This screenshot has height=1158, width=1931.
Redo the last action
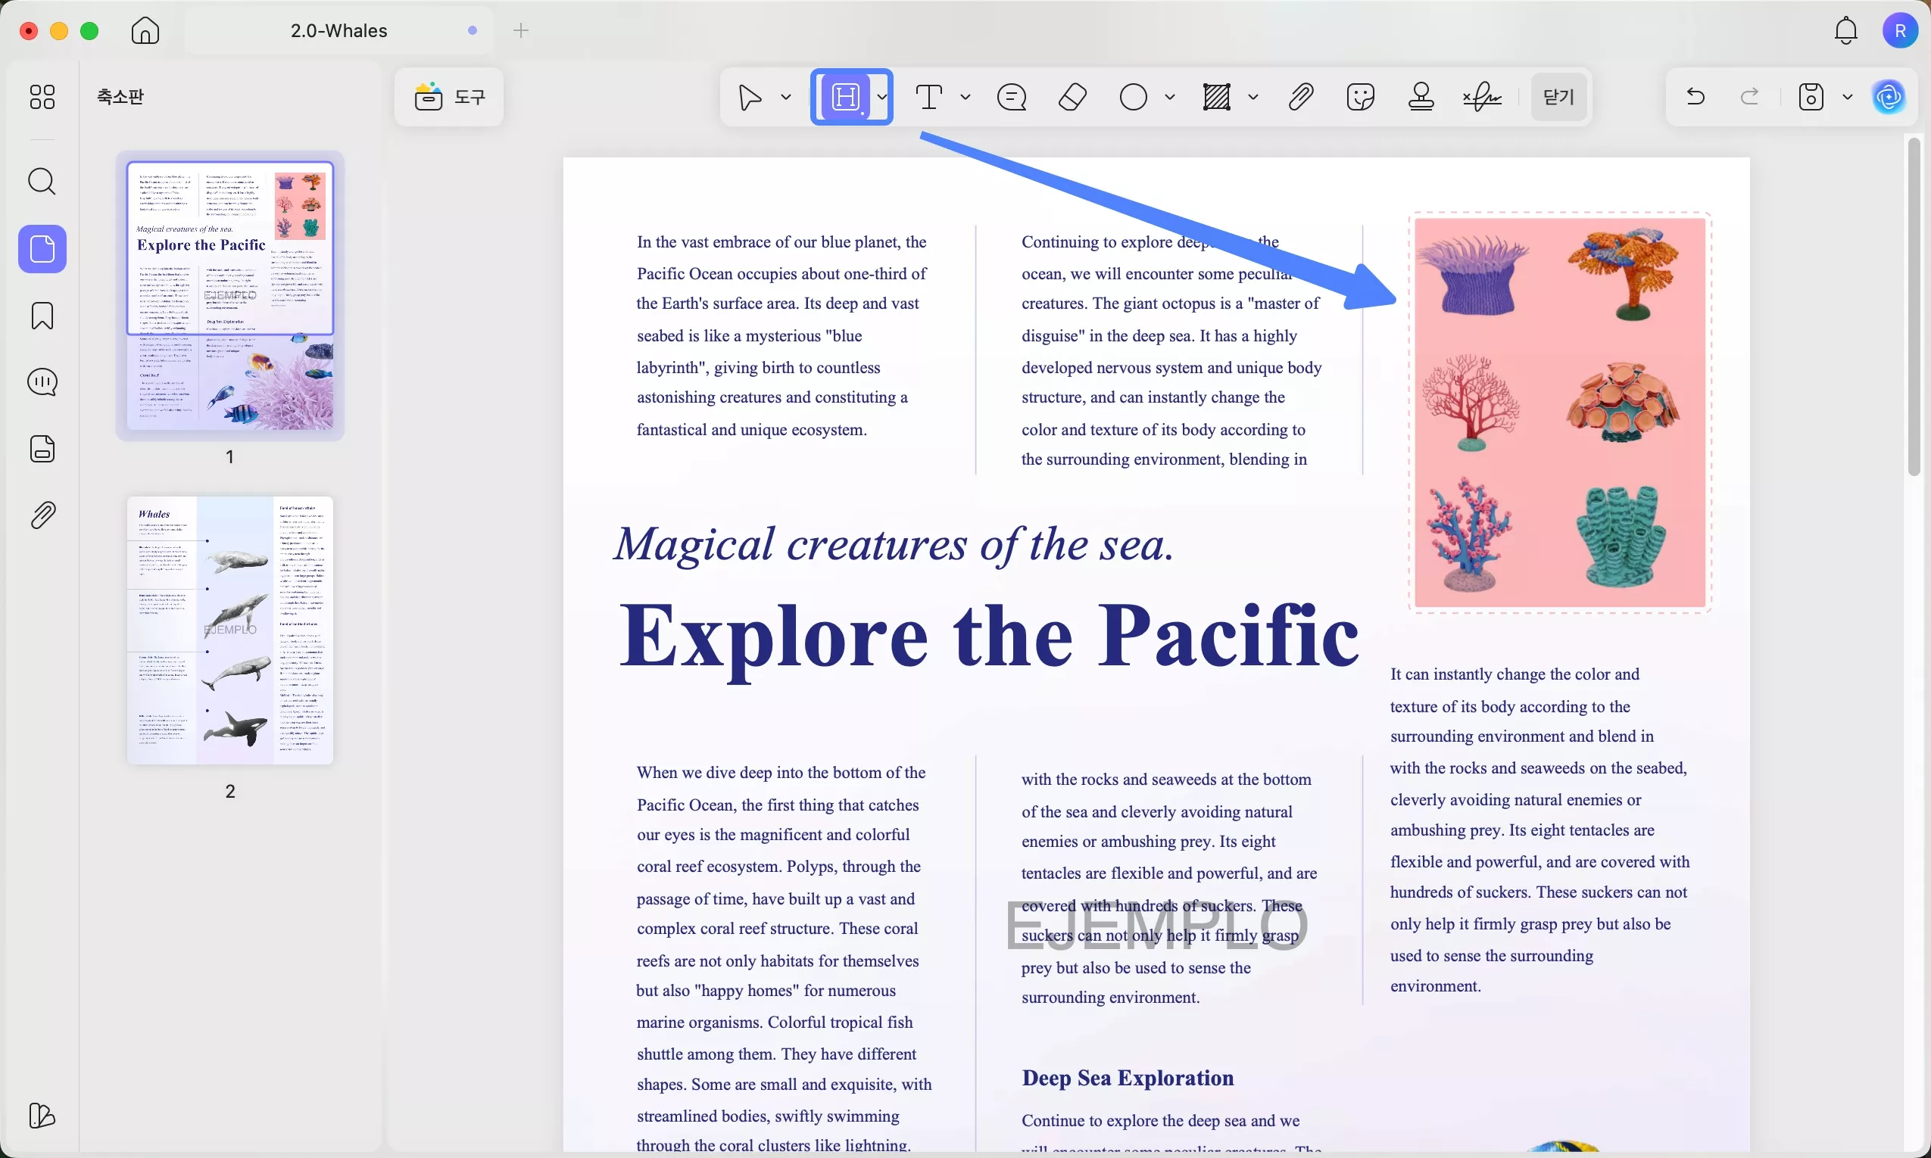click(x=1750, y=97)
